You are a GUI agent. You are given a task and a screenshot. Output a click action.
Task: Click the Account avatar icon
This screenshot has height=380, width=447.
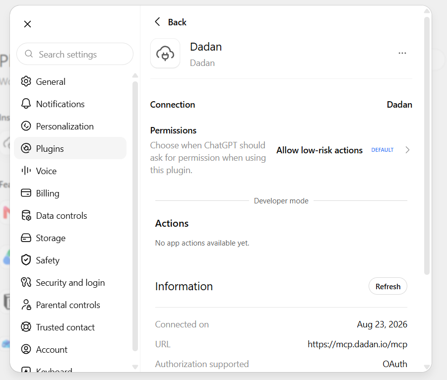click(26, 349)
